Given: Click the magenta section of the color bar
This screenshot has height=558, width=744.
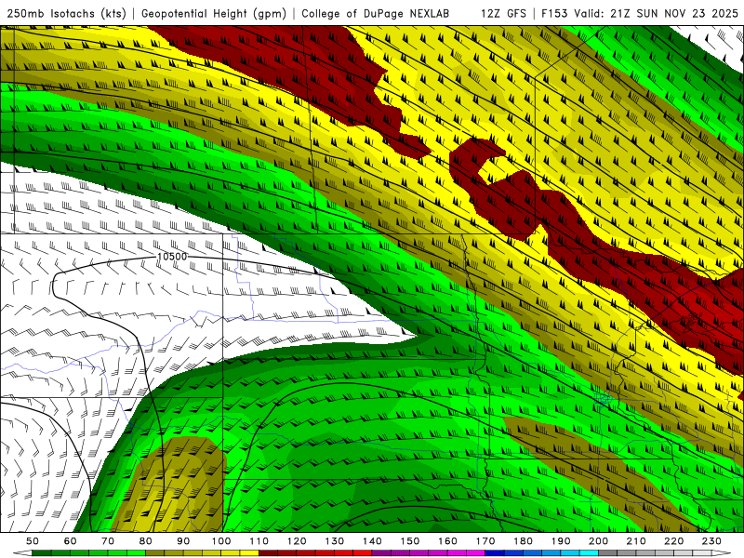Looking at the screenshot, I should (x=428, y=553).
